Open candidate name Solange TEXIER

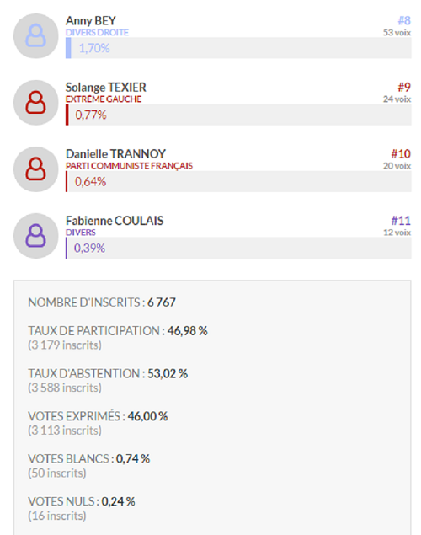click(x=106, y=88)
